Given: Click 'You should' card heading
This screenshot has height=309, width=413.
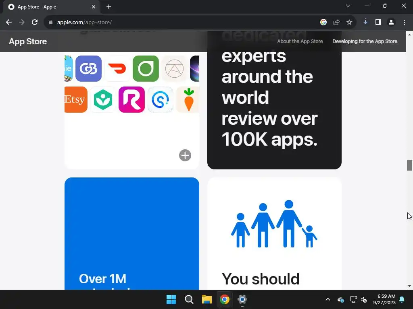Looking at the screenshot, I should 261,279.
